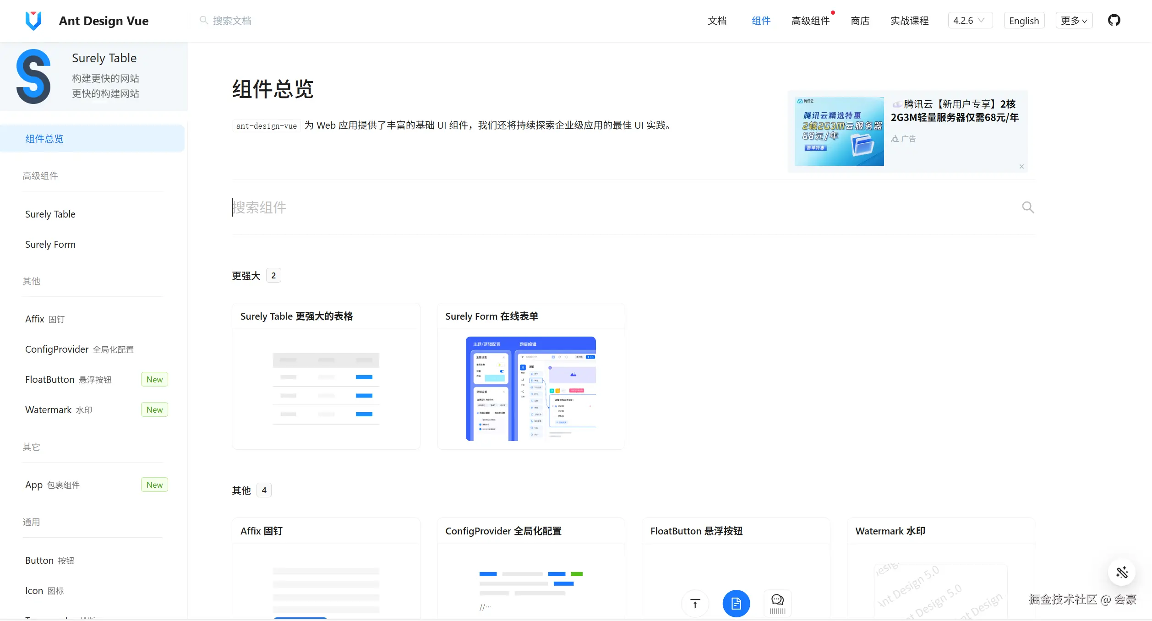Image resolution: width=1152 pixels, height=621 pixels.
Task: Click the large Surely Table S logo
Action: (x=33, y=76)
